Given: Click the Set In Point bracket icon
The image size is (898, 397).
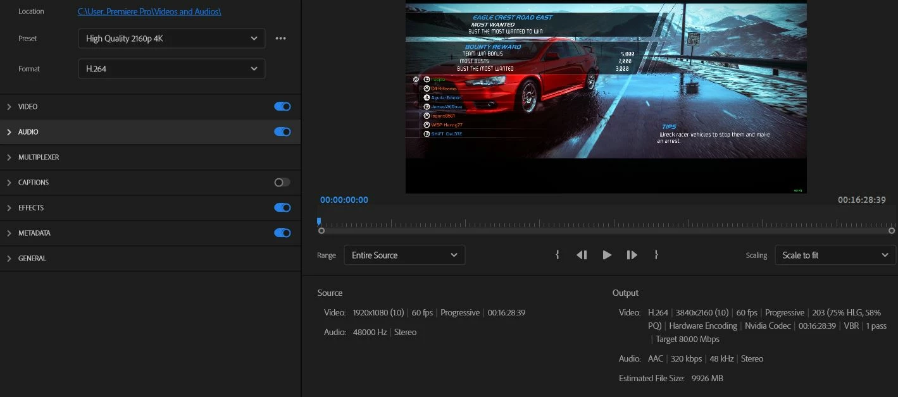Looking at the screenshot, I should [558, 255].
